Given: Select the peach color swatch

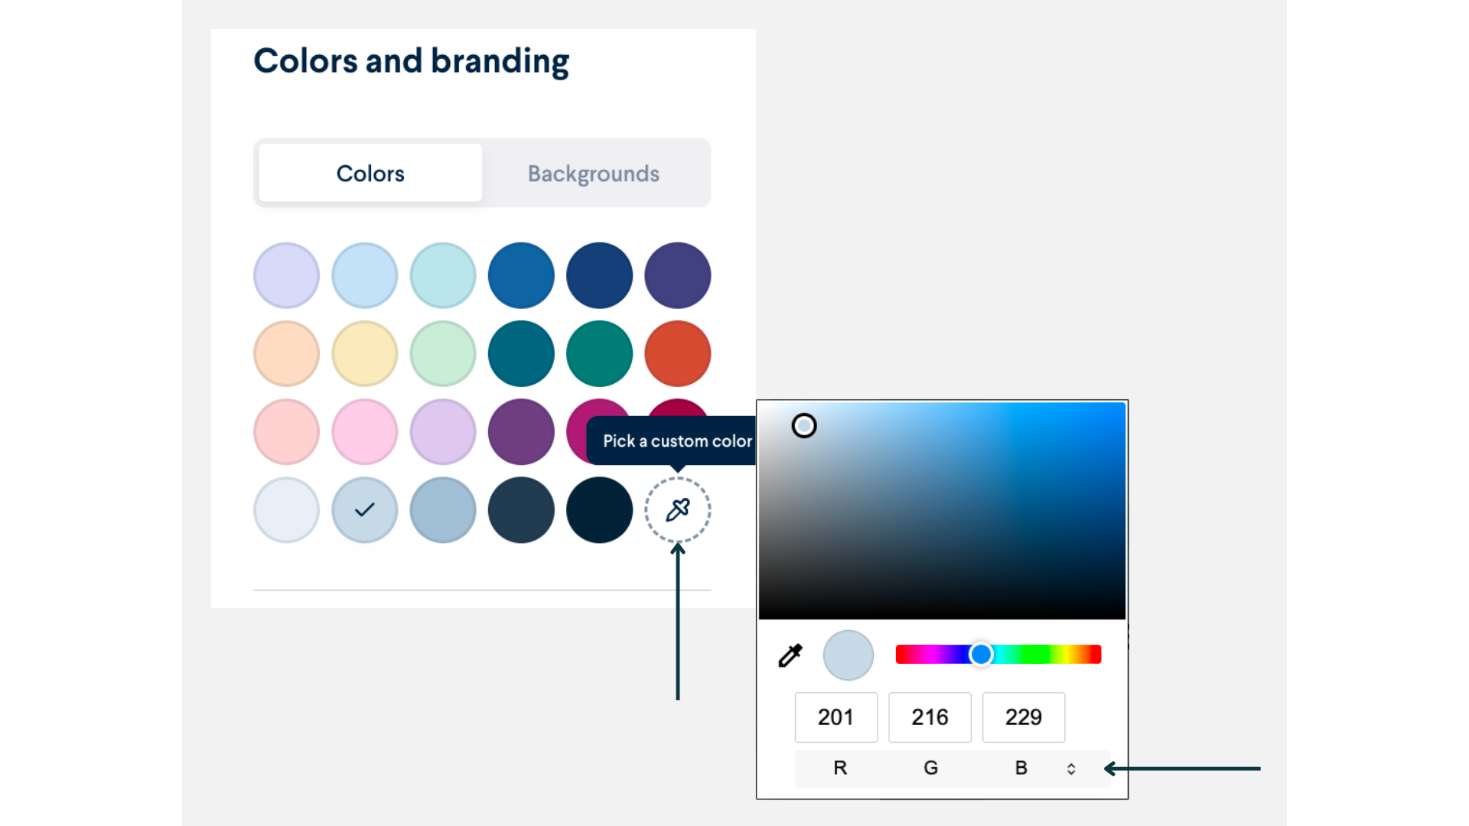Looking at the screenshot, I should click(x=285, y=353).
